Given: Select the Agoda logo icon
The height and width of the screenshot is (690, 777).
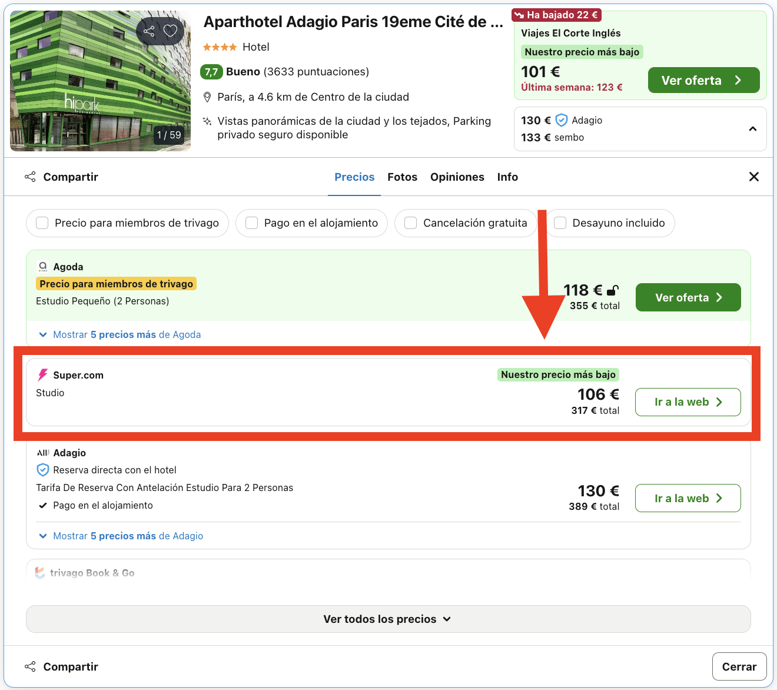Looking at the screenshot, I should coord(42,266).
